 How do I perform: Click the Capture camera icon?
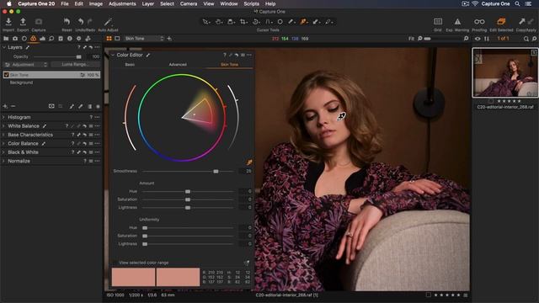pyautogui.click(x=39, y=22)
